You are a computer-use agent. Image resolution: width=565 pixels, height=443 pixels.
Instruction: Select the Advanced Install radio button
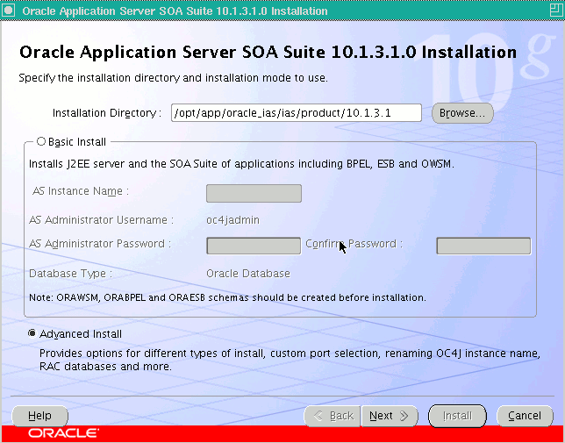tap(32, 333)
